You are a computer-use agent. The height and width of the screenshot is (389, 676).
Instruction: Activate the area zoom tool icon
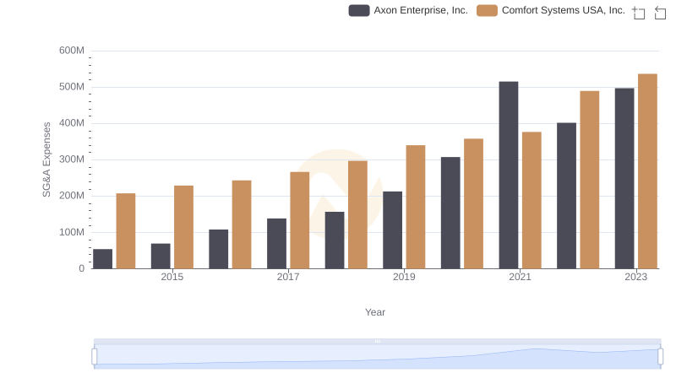tap(639, 13)
